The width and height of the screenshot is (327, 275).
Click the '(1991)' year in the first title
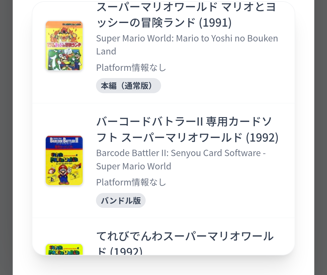(x=215, y=22)
